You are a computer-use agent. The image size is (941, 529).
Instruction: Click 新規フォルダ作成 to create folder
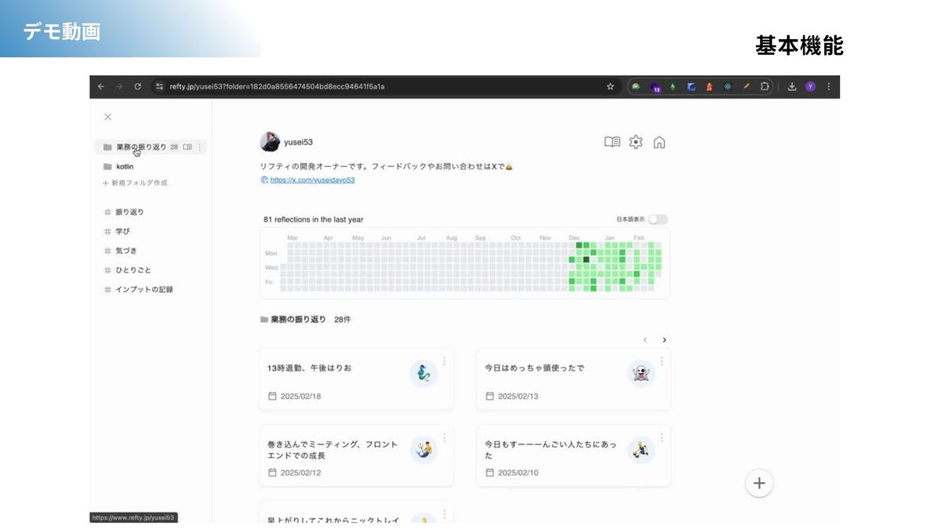click(139, 183)
